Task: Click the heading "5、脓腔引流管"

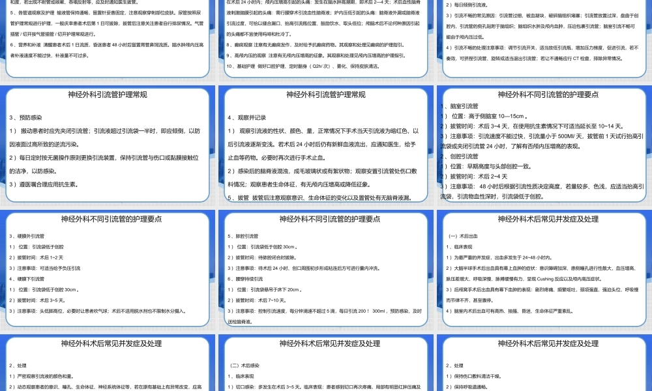Action: [243, 236]
